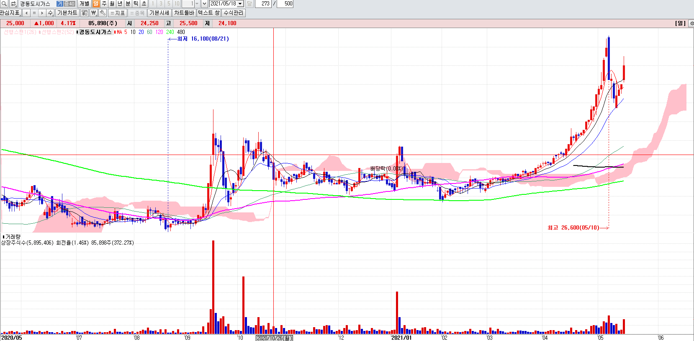This screenshot has height=341, width=694.
Task: Open the =지표 indicator menu
Action: 118,13
